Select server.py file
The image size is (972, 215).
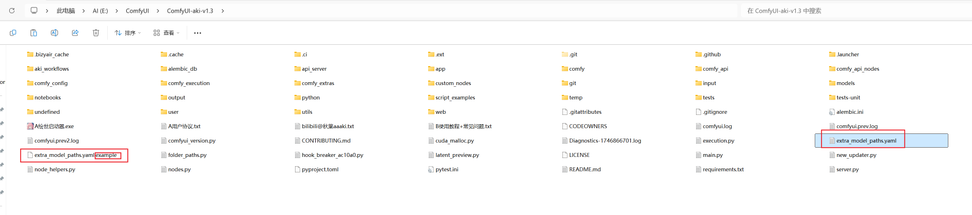pyautogui.click(x=844, y=169)
